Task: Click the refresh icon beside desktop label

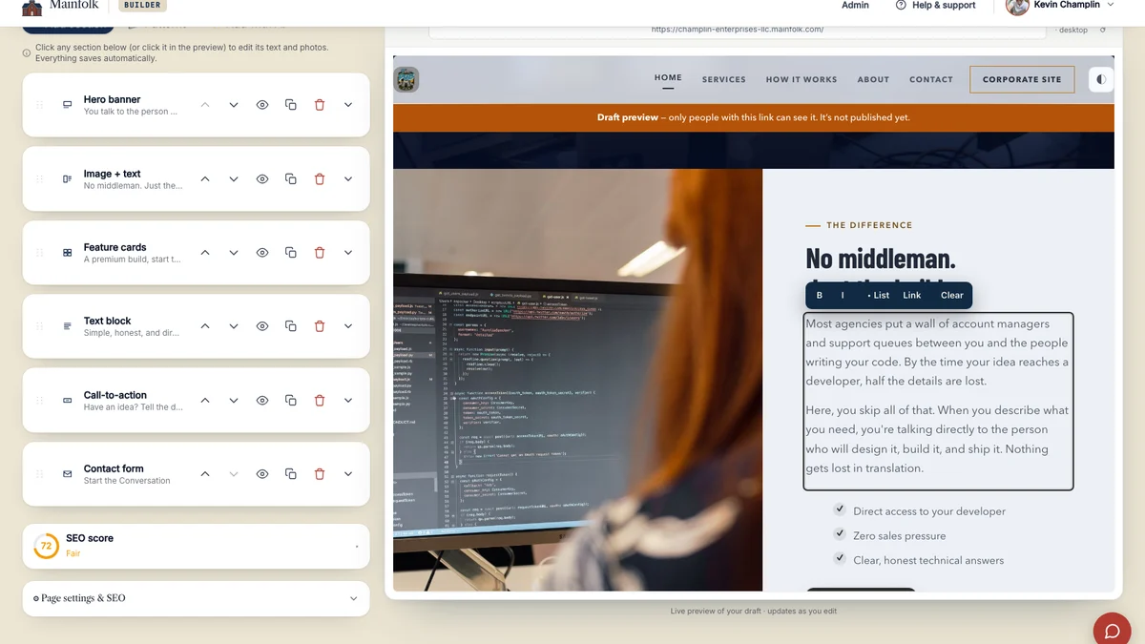Action: click(1103, 30)
